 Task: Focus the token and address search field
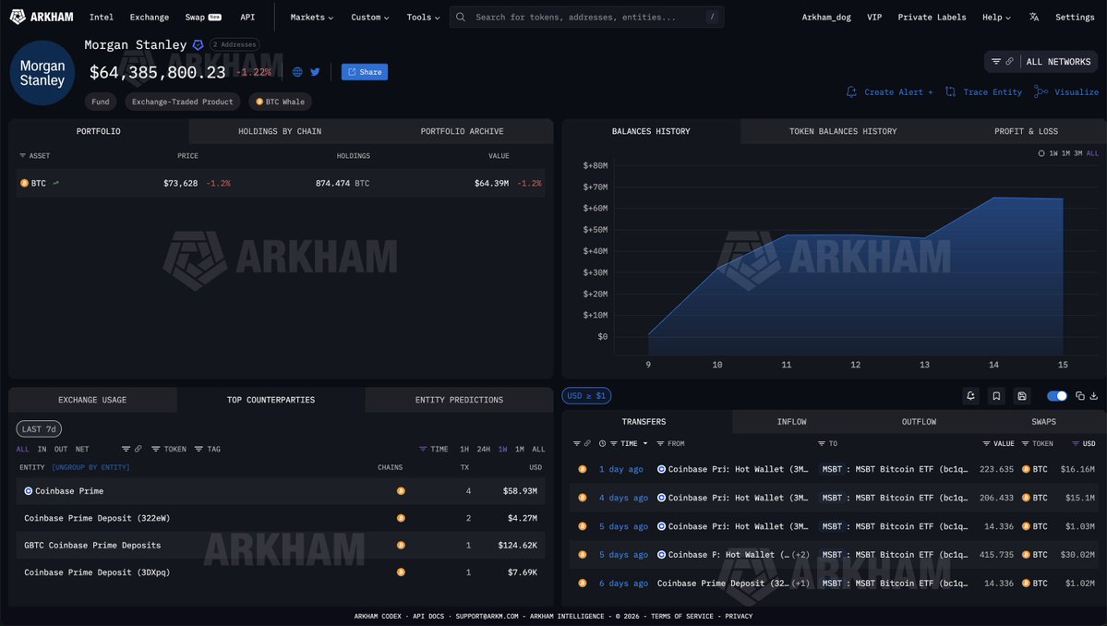coord(586,17)
